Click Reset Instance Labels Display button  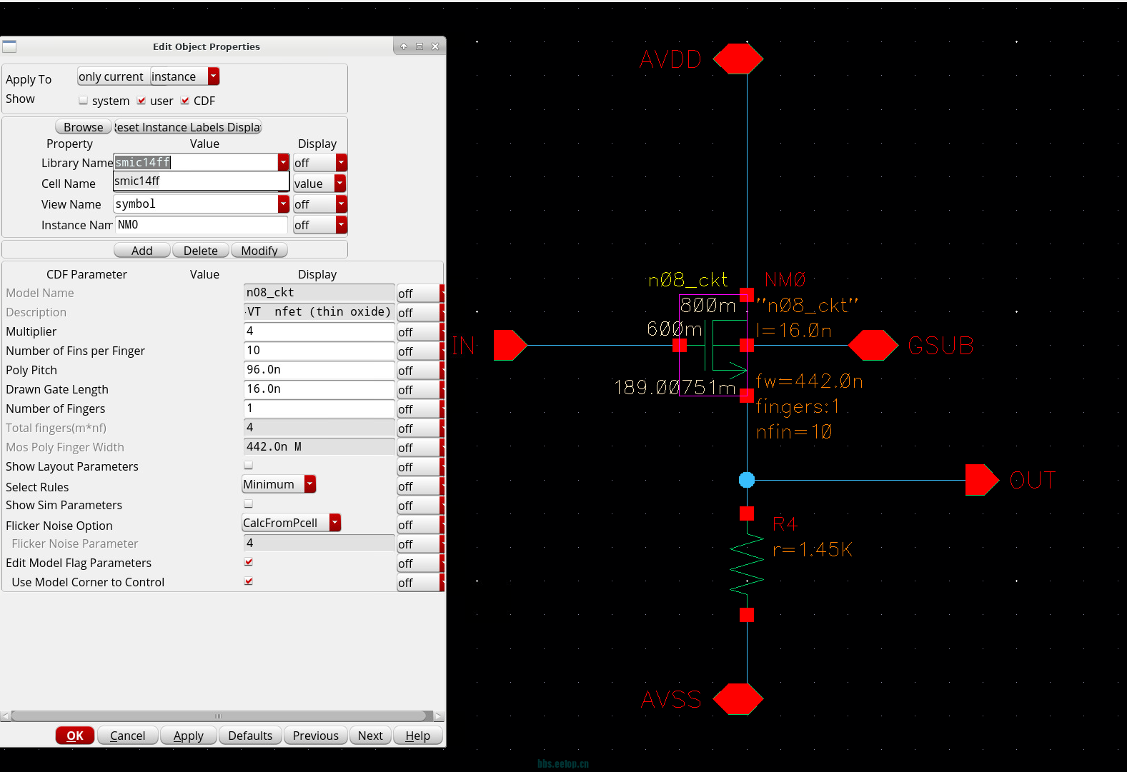click(188, 127)
